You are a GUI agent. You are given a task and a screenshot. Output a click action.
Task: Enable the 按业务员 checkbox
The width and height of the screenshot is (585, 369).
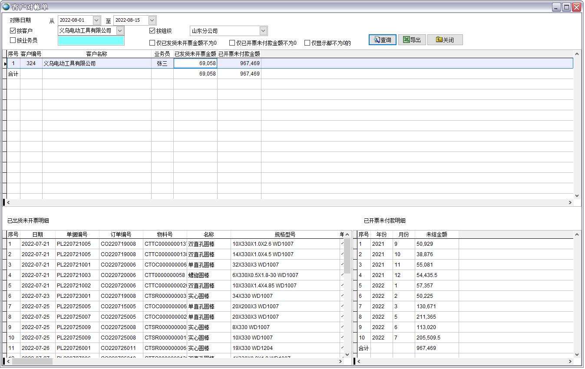click(x=13, y=40)
